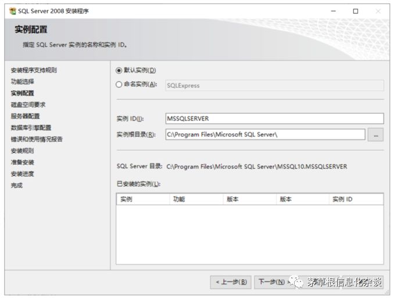394x299 pixels.
Task: Select the 安装程序支持规则 step in sidebar
Action: click(x=34, y=70)
